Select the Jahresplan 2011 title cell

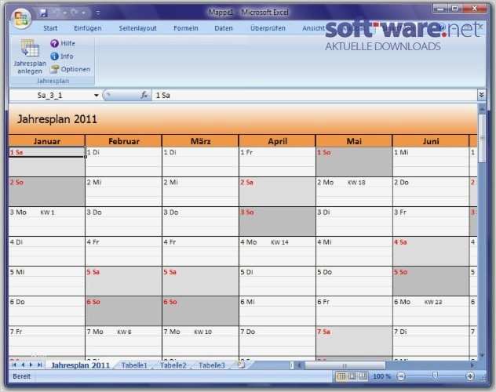click(57, 119)
